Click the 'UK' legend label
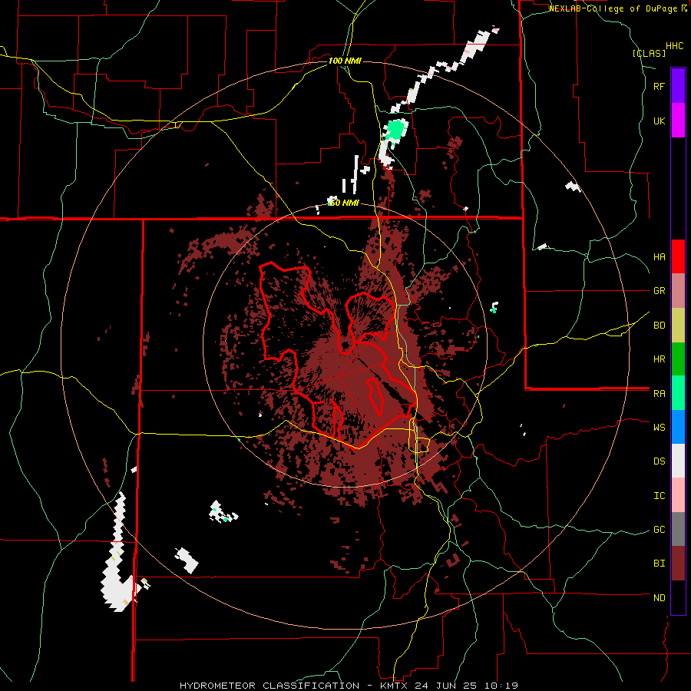691x691 pixels. 659,121
